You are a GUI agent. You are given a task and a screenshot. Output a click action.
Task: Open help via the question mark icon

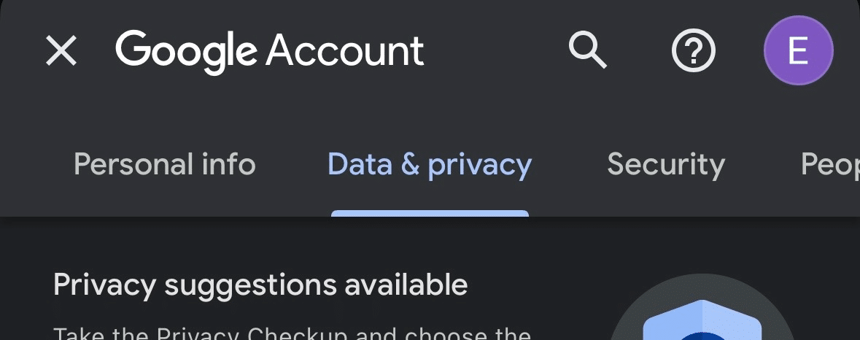693,50
